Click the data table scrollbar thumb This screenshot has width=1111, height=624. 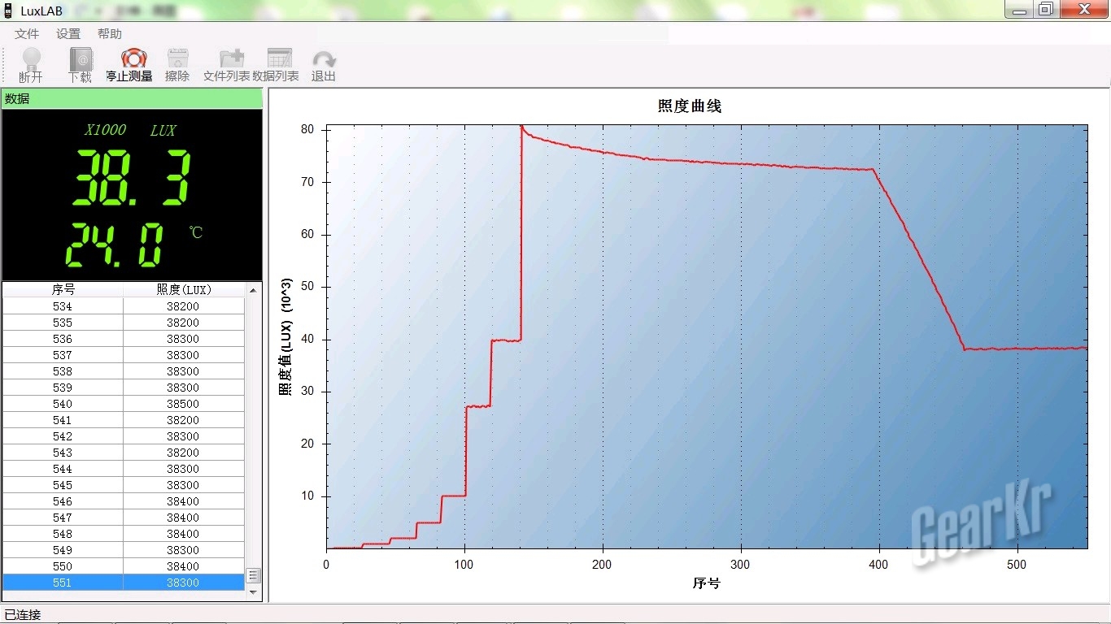pos(253,575)
